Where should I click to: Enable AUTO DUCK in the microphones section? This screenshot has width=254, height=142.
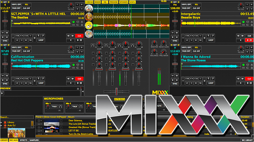120,99
